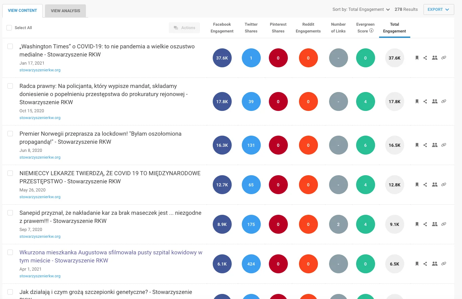Share the Premier Norwegii article

click(x=425, y=145)
